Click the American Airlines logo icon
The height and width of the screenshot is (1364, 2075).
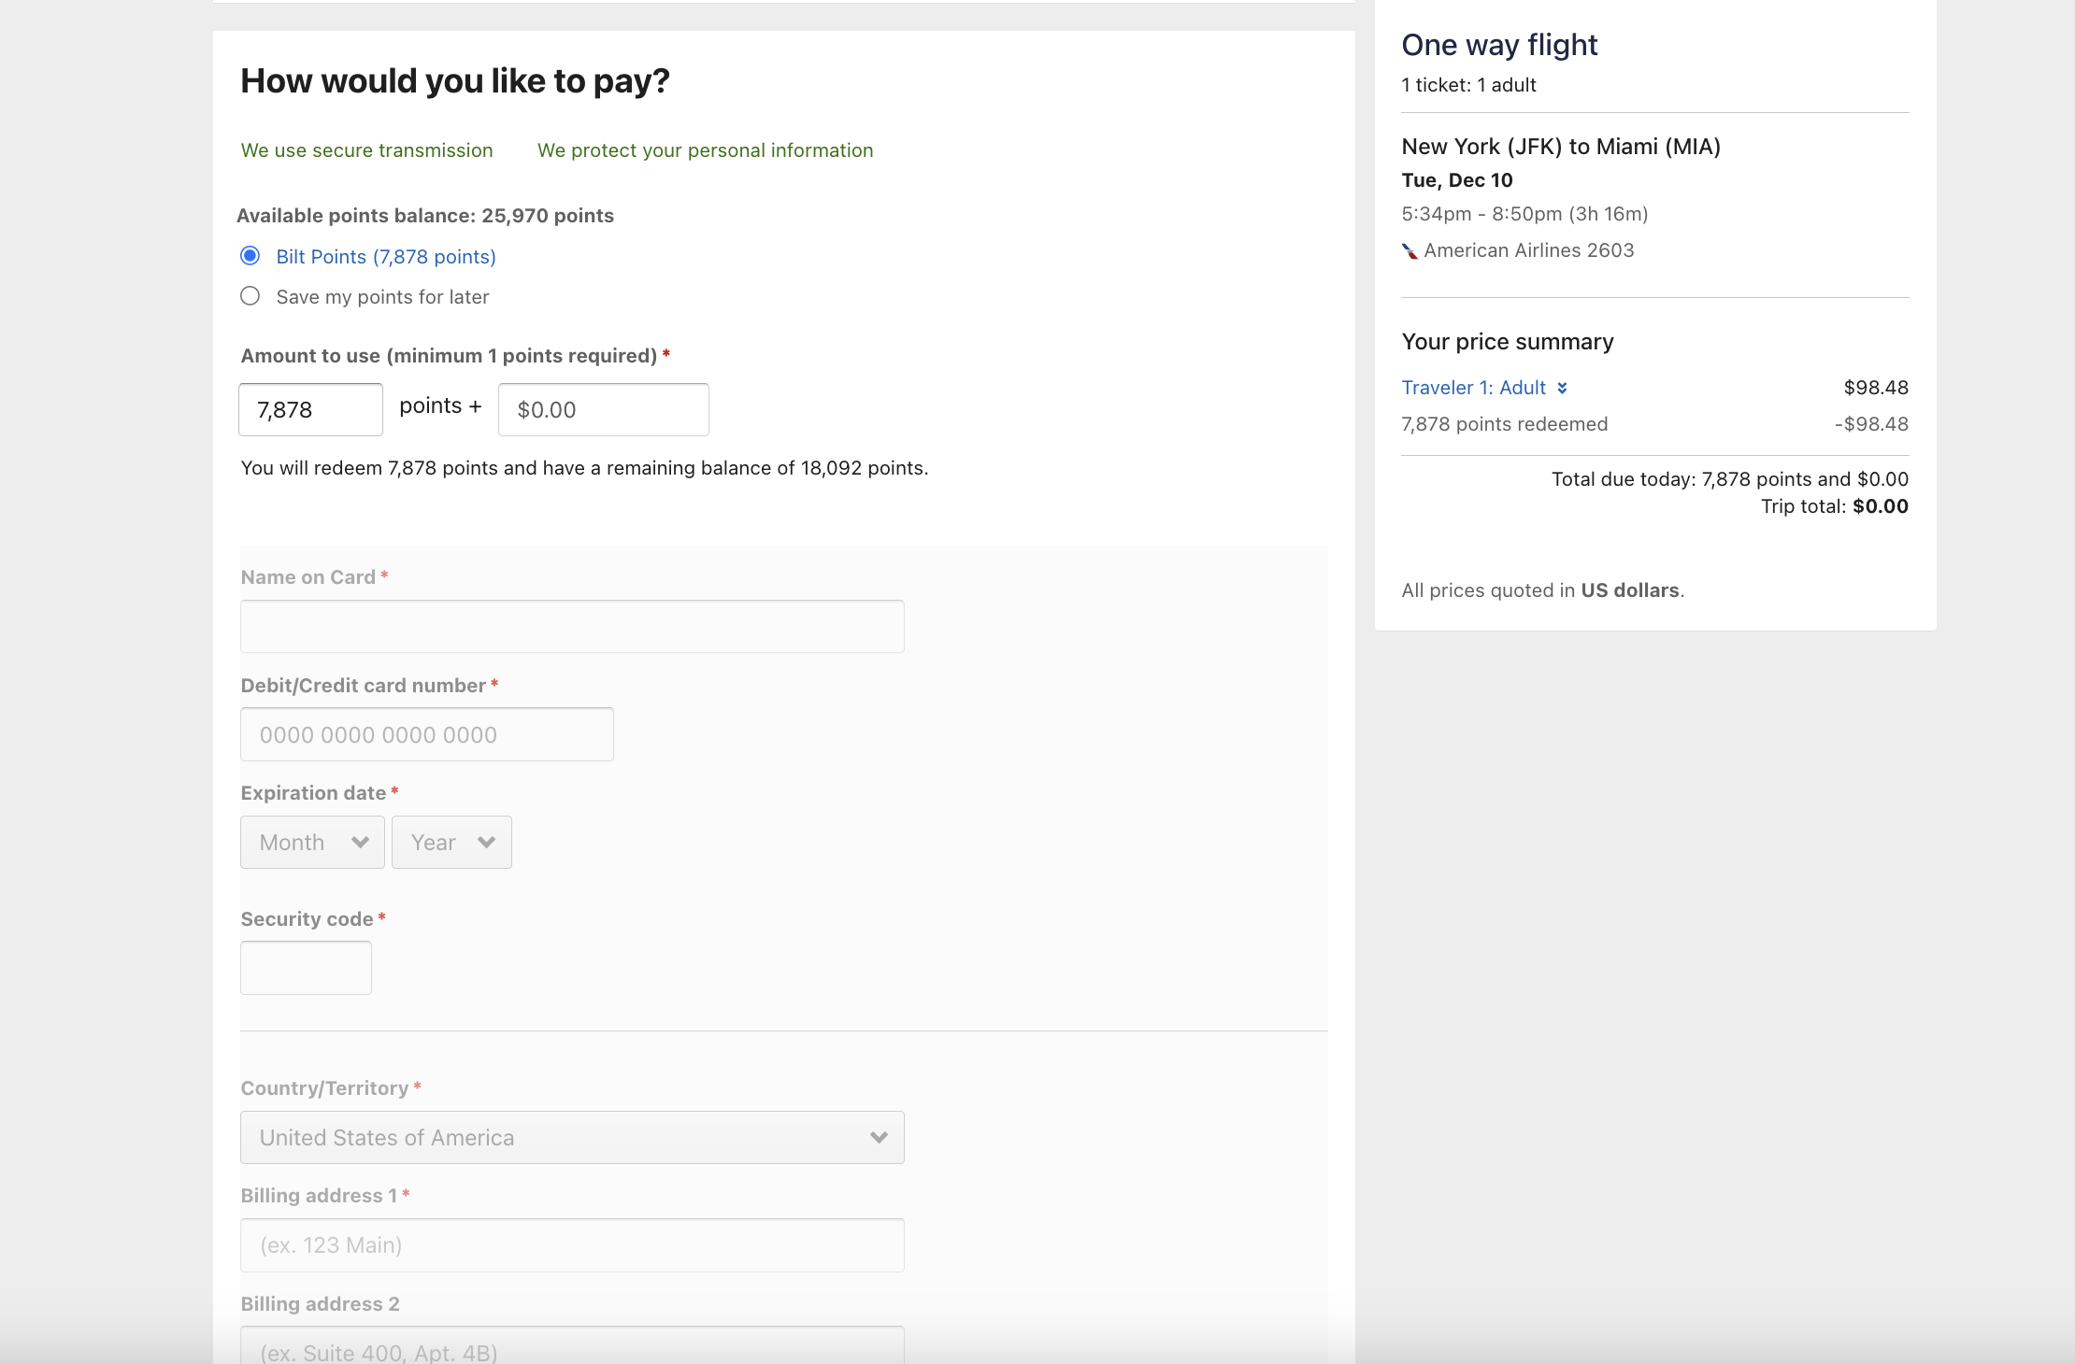pyautogui.click(x=1410, y=250)
